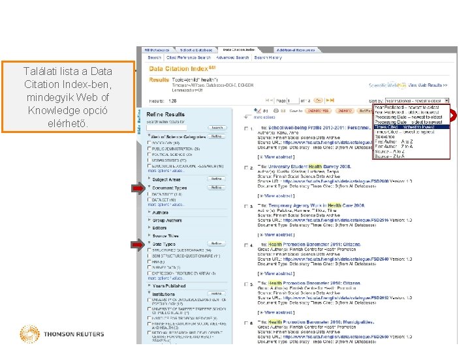470x352 pixels.
Task: Choose First Author A to Z option
Action: coord(394,141)
